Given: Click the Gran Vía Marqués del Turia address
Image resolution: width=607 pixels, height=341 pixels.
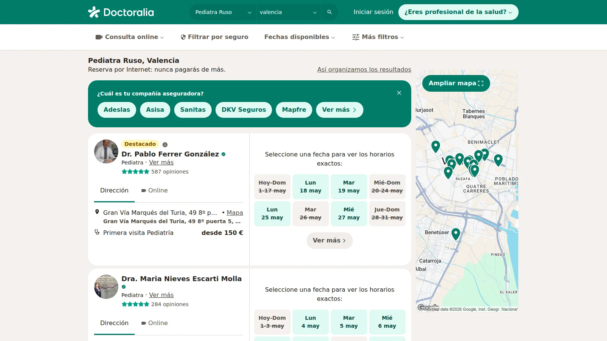Looking at the screenshot, I should (x=160, y=213).
